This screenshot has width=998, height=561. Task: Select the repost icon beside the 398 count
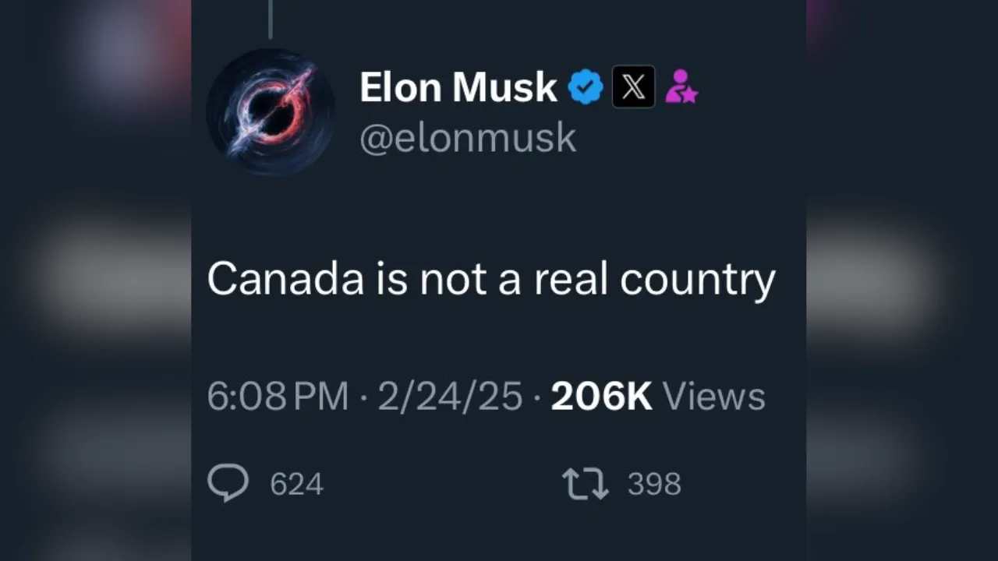[x=584, y=483]
